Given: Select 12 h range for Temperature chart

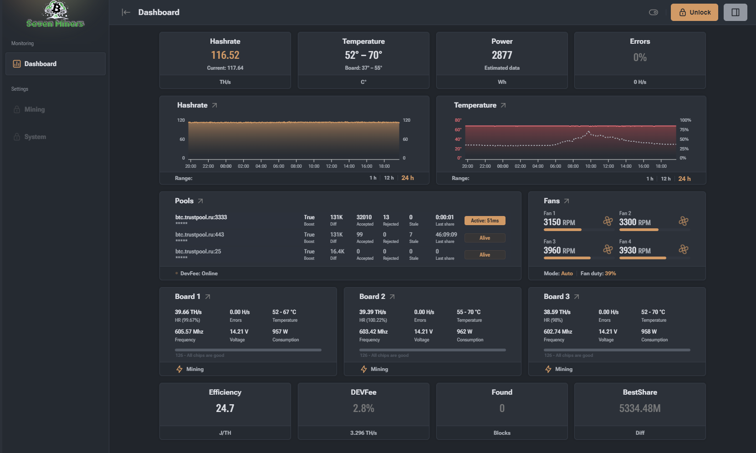Looking at the screenshot, I should pos(666,179).
